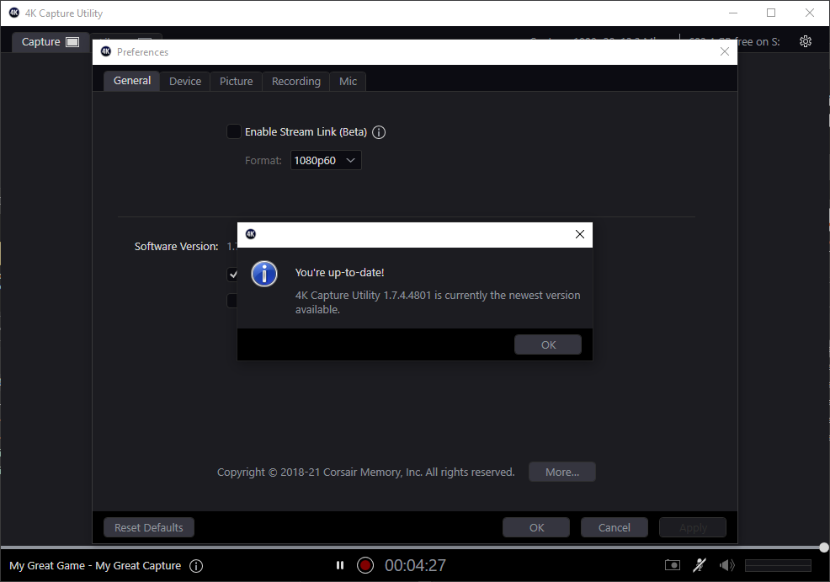
Task: Click OK in the up-to-date dialog
Action: 548,344
